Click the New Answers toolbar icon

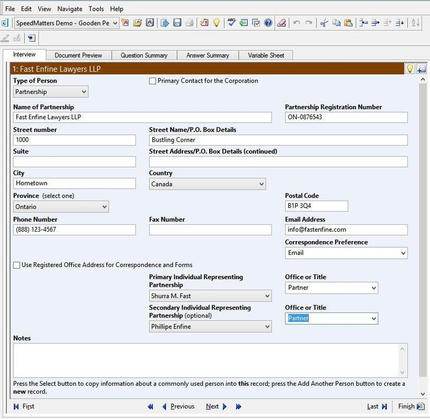[125, 23]
